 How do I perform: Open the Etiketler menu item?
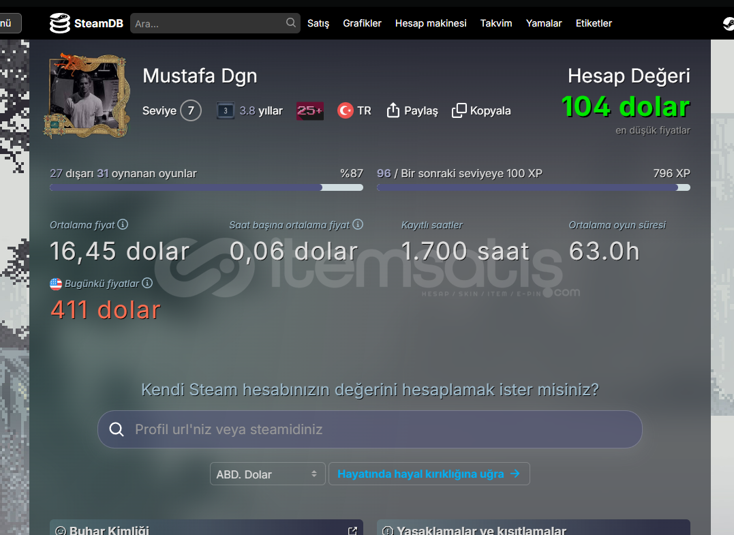pos(594,23)
